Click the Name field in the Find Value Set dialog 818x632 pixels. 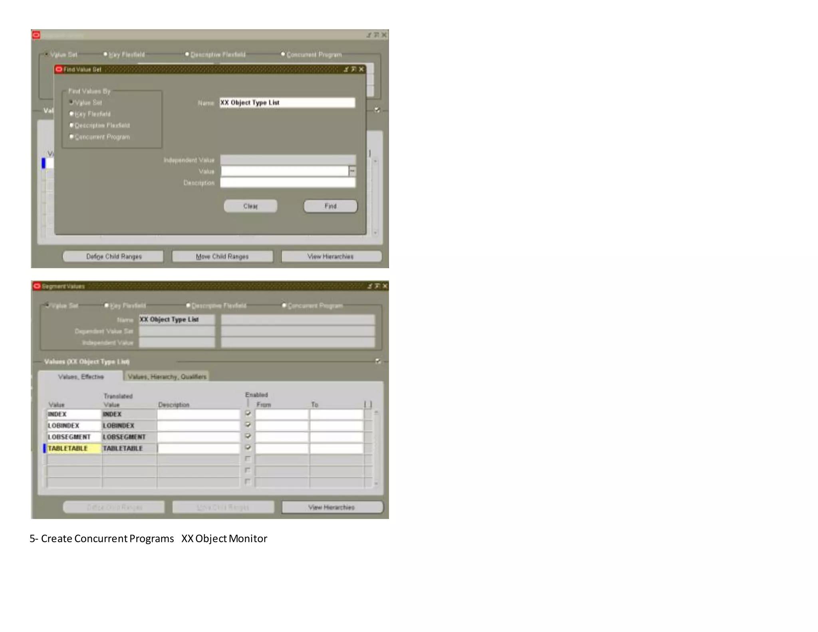[x=287, y=103]
